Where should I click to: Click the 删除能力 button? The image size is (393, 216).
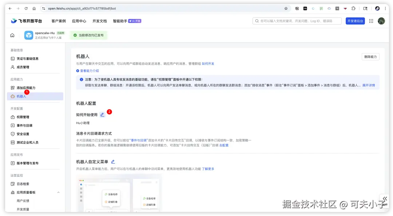click(370, 57)
